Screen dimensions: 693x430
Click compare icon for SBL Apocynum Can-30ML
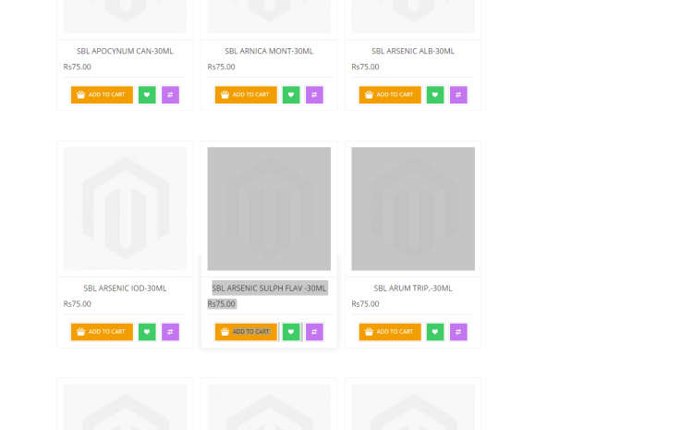coord(170,94)
